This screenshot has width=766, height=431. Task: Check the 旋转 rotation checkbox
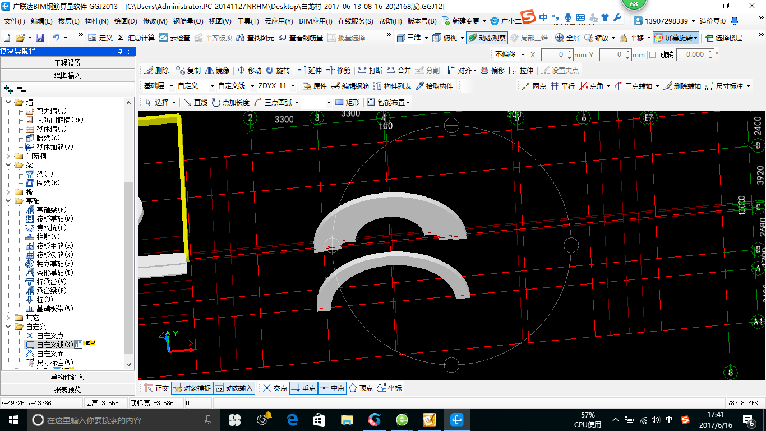click(652, 54)
